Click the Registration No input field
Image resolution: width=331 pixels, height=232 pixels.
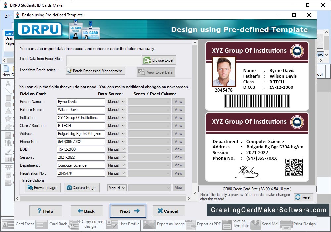coord(81,173)
